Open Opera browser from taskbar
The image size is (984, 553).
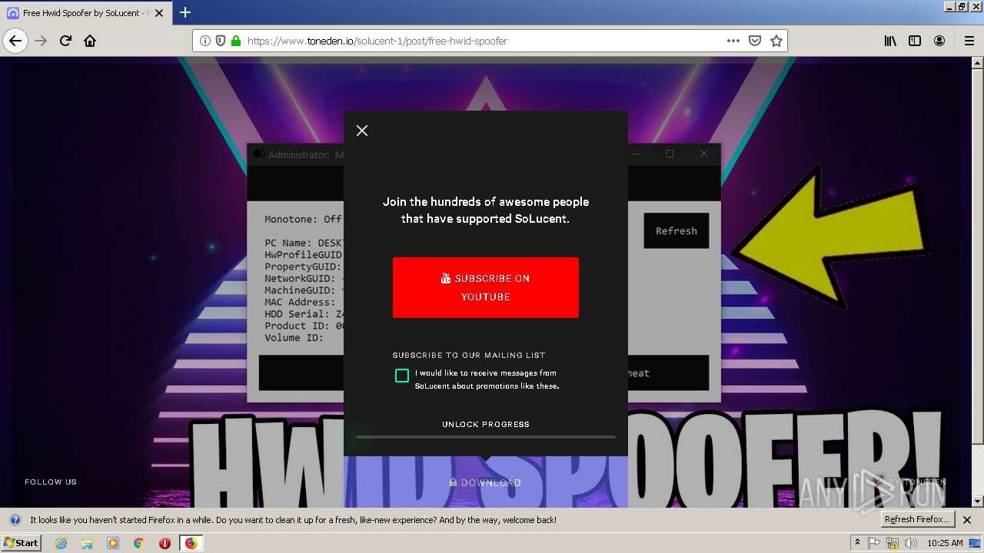(165, 543)
